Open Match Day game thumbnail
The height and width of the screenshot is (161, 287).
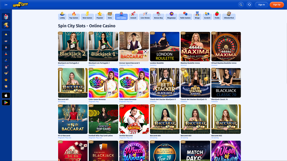click(195, 151)
